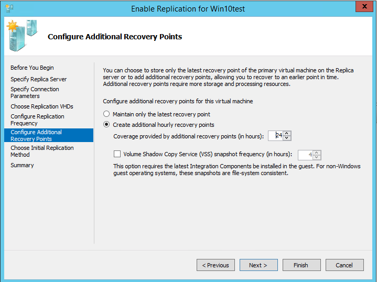The height and width of the screenshot is (282, 377).
Task: Click Finish to complete the wizard
Action: coord(301,265)
